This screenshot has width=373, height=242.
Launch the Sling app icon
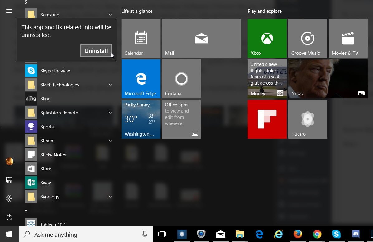click(x=31, y=99)
